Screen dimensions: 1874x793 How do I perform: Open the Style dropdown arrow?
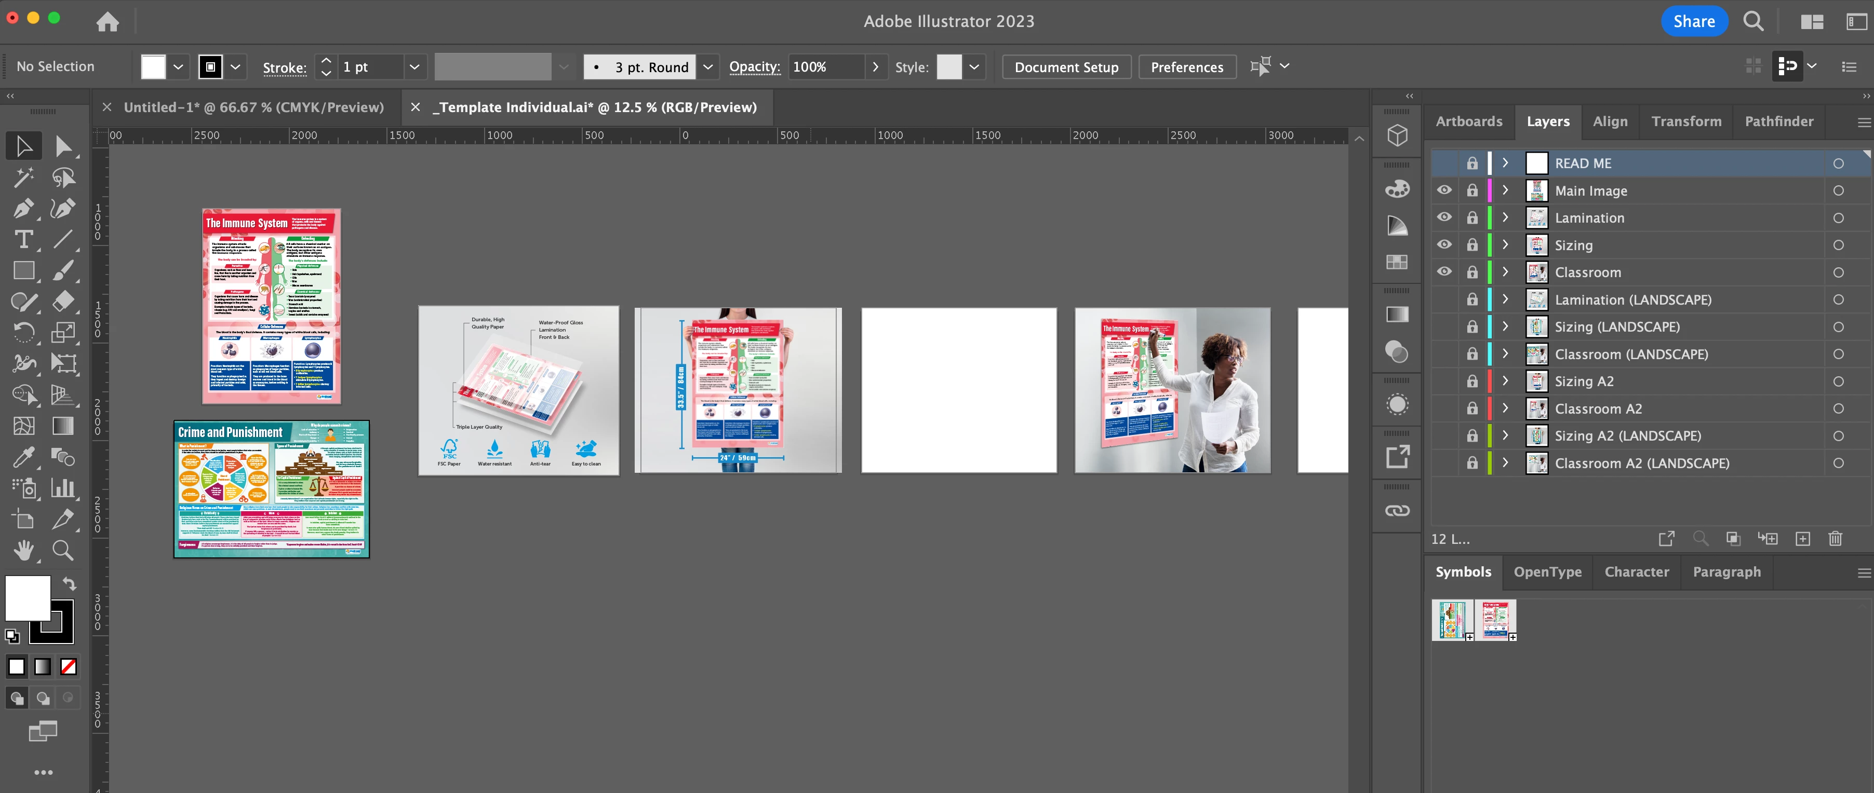[974, 67]
